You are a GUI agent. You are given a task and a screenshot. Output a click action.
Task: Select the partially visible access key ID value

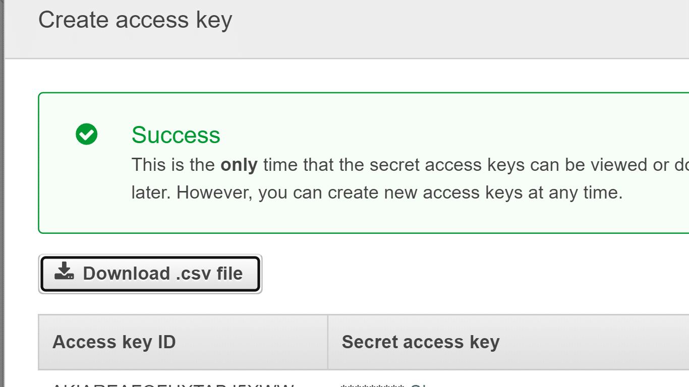pyautogui.click(x=173, y=385)
